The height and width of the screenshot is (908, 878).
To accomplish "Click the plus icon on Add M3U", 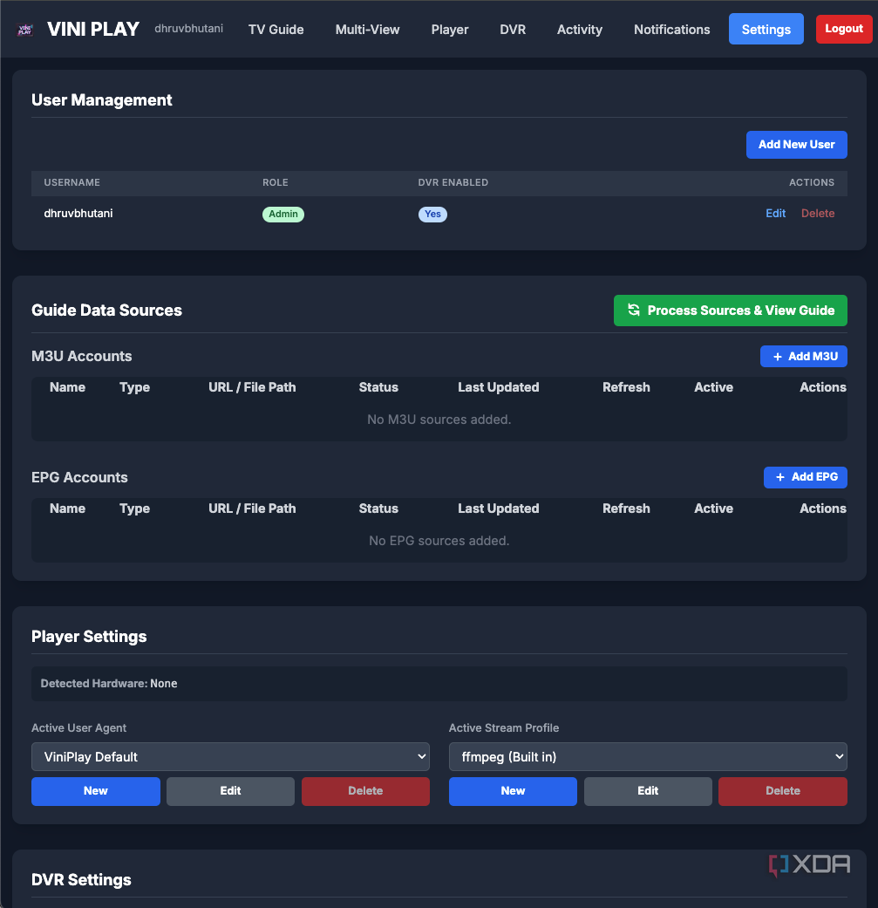I will [777, 357].
